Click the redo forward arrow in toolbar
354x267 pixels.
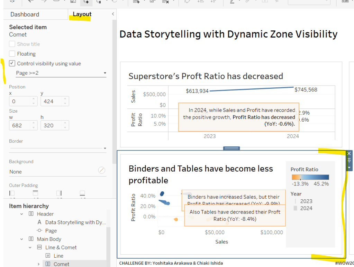(43, 1)
